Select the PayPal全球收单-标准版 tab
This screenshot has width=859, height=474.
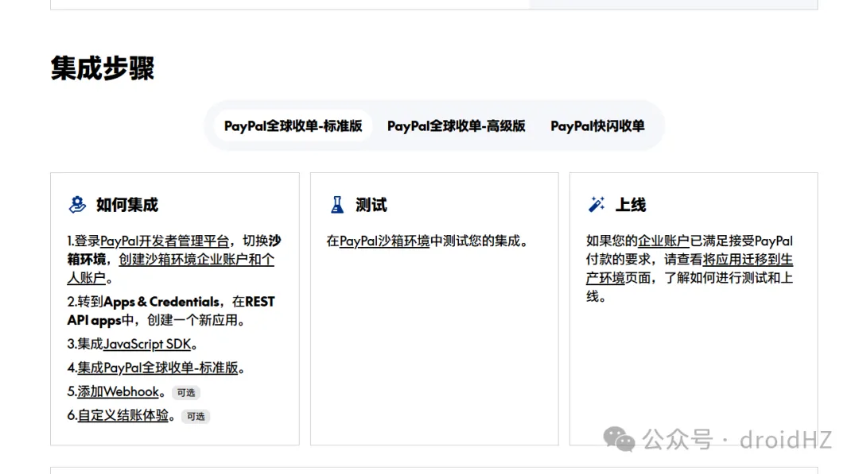(293, 126)
